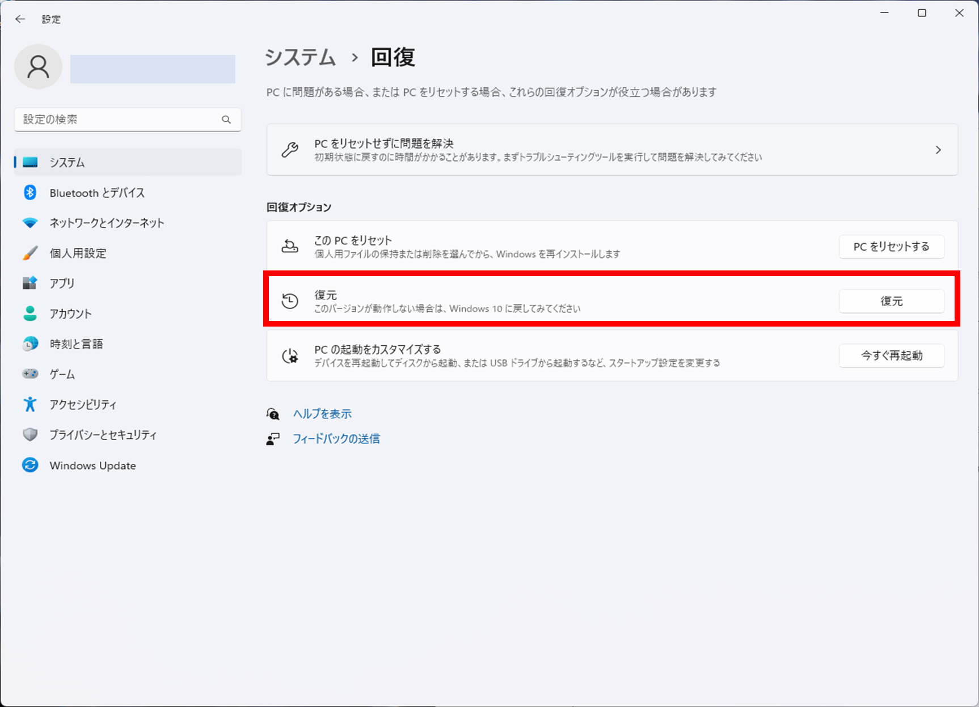Click the back arrow icon
This screenshot has height=707, width=979.
coord(20,19)
